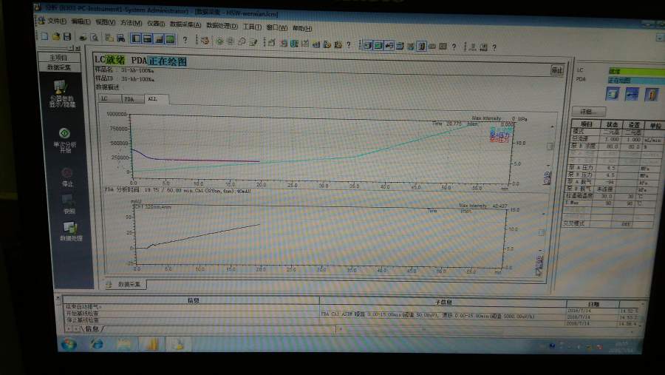
Task: Select the 数据采集 sidebar header
Action: (59, 67)
